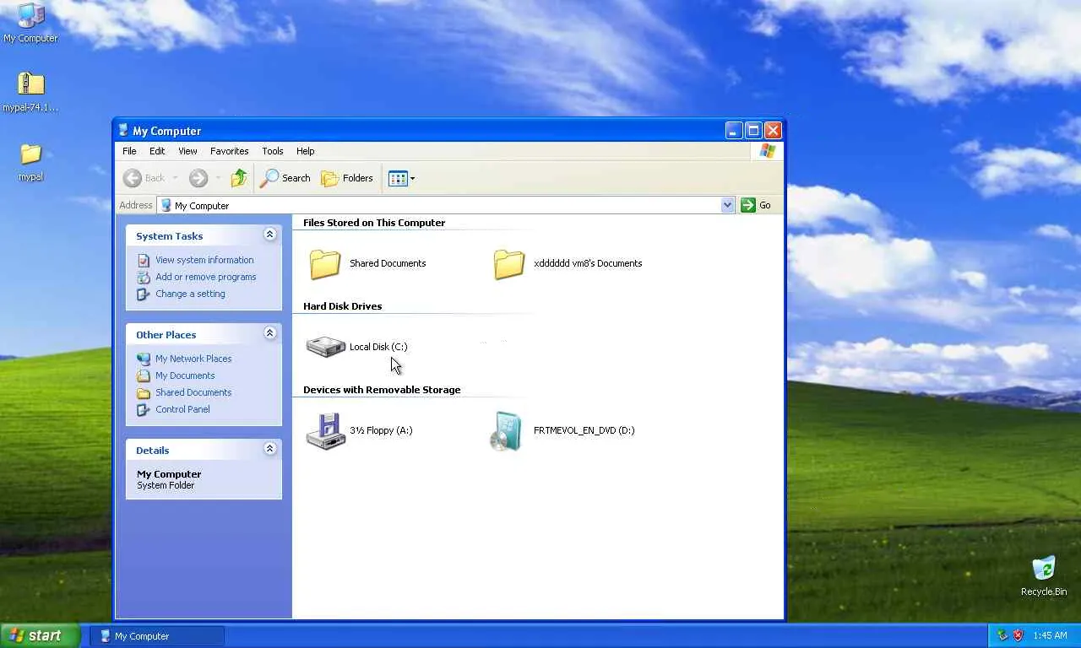The image size is (1081, 648).
Task: Open My Documents from Other Places
Action: click(x=185, y=375)
